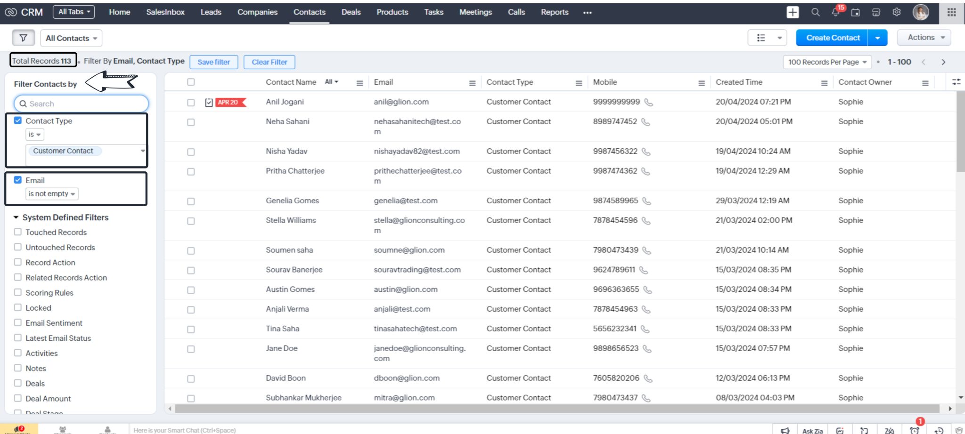Open CRM settings via the gear icon

(x=897, y=13)
